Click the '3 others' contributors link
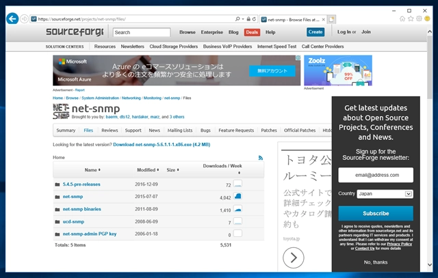 pos(177,117)
